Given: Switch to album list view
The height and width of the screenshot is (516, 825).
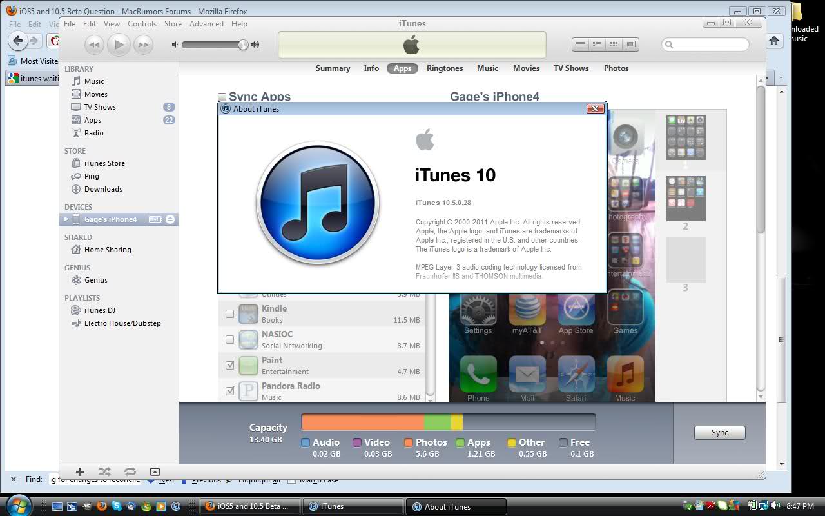Looking at the screenshot, I should click(x=597, y=45).
